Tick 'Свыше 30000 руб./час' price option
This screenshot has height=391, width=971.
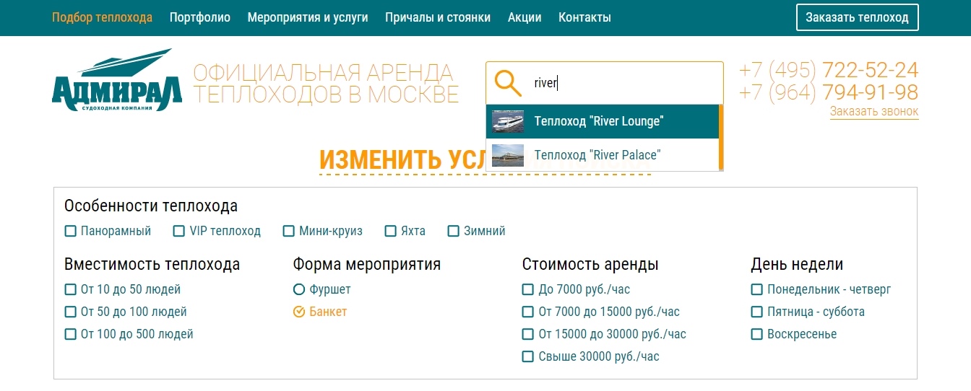tap(528, 357)
